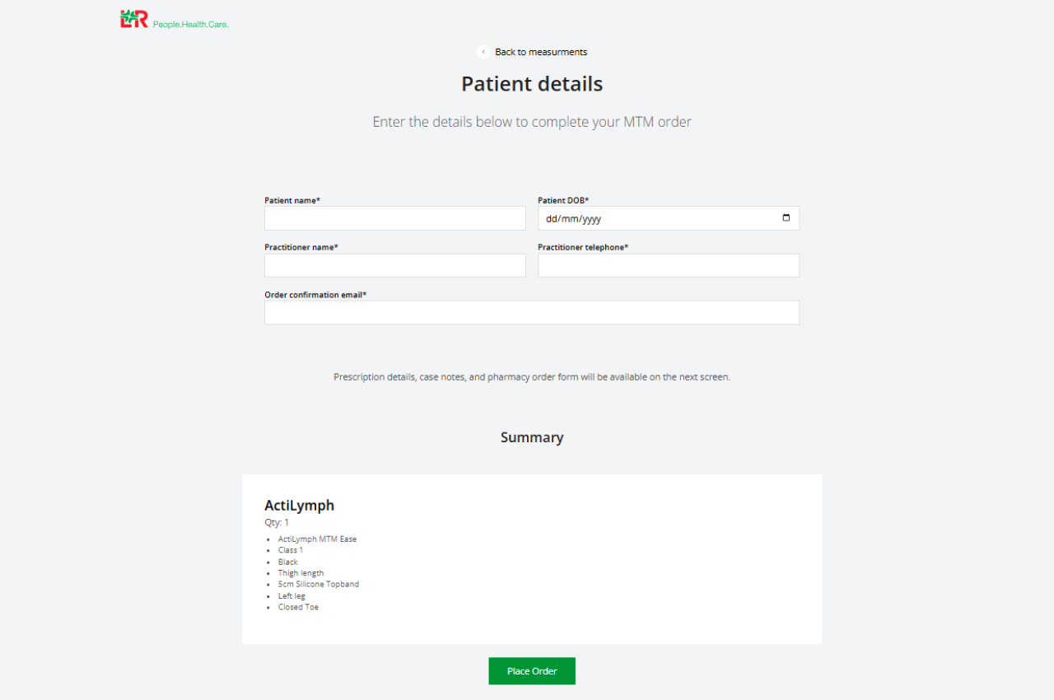Submit with the green Place Order button
The height and width of the screenshot is (700, 1054).
click(532, 671)
